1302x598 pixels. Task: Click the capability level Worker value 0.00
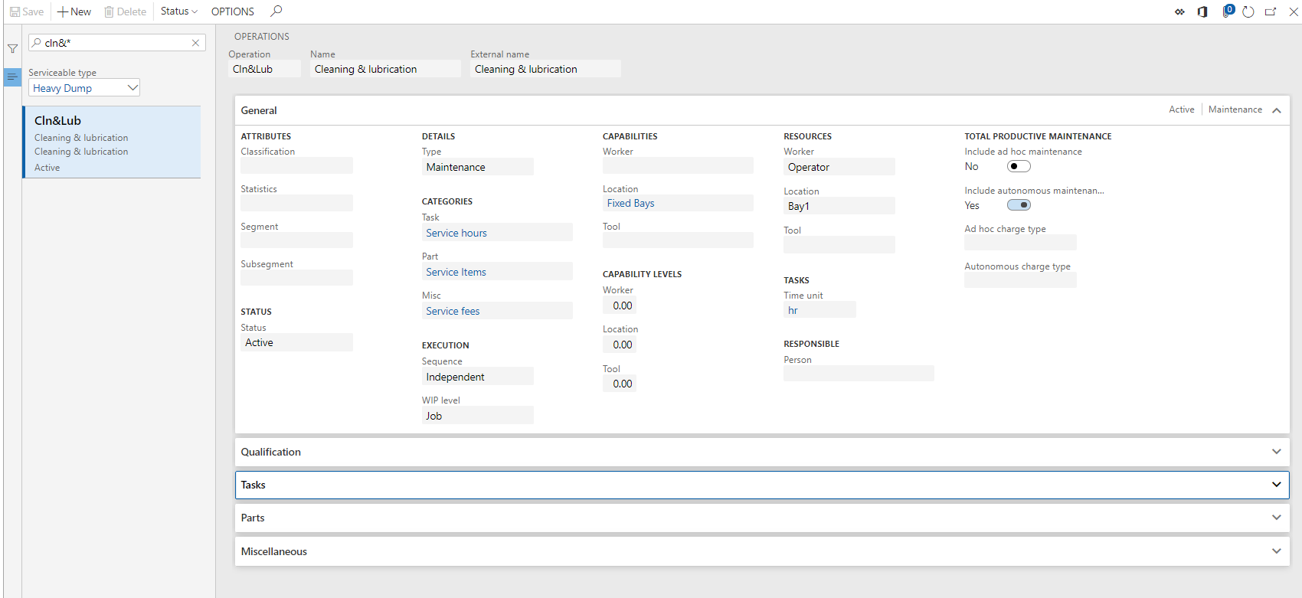coord(620,306)
